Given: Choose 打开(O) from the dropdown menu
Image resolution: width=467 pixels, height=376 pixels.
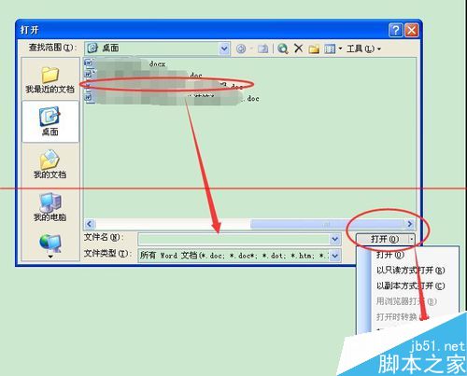Looking at the screenshot, I should coord(390,255).
